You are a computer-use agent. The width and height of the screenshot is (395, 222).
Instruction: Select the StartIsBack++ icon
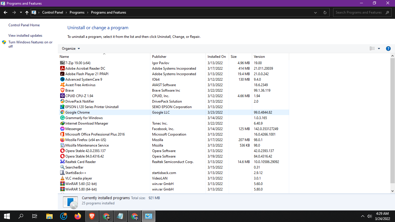tap(62, 173)
